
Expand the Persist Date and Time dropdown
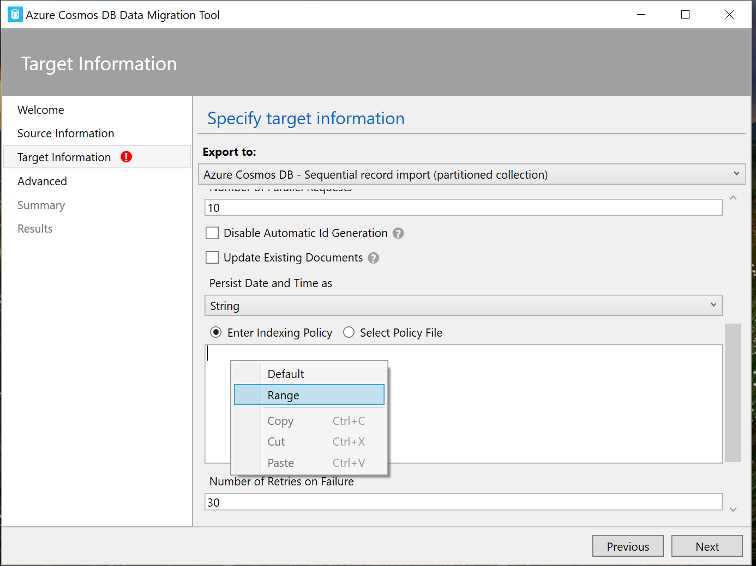point(464,306)
